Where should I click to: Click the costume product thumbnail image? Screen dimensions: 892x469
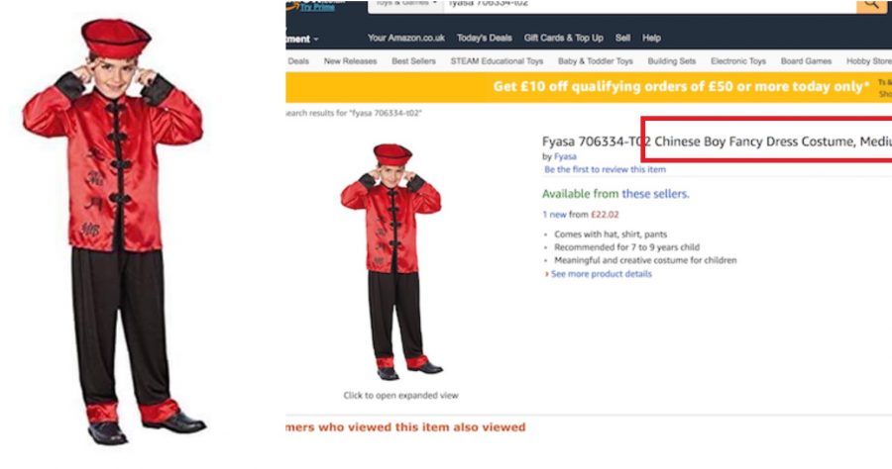391,262
